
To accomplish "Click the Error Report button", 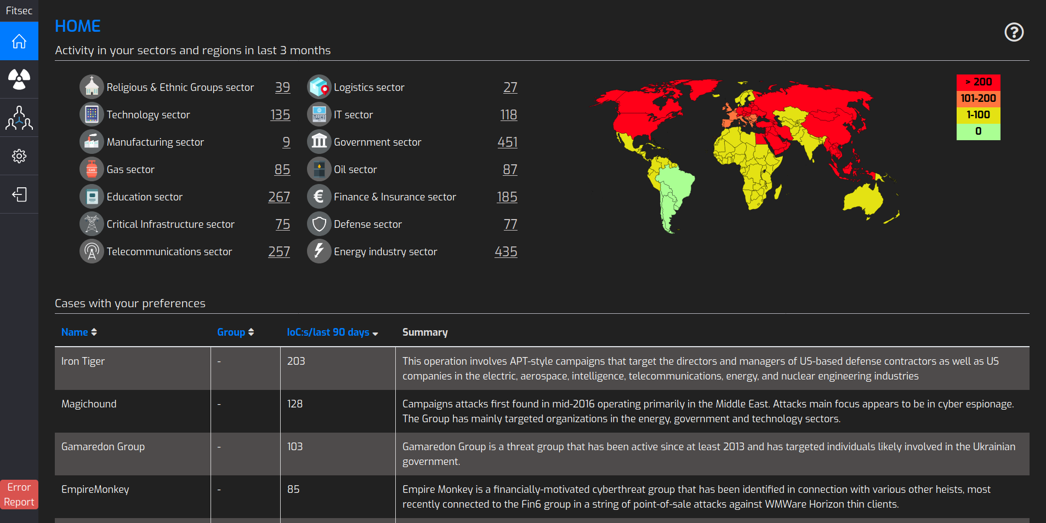I will [x=19, y=495].
